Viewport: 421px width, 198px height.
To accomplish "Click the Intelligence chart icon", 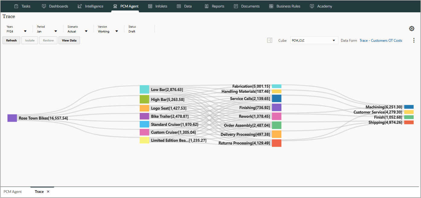I will click(x=80, y=6).
